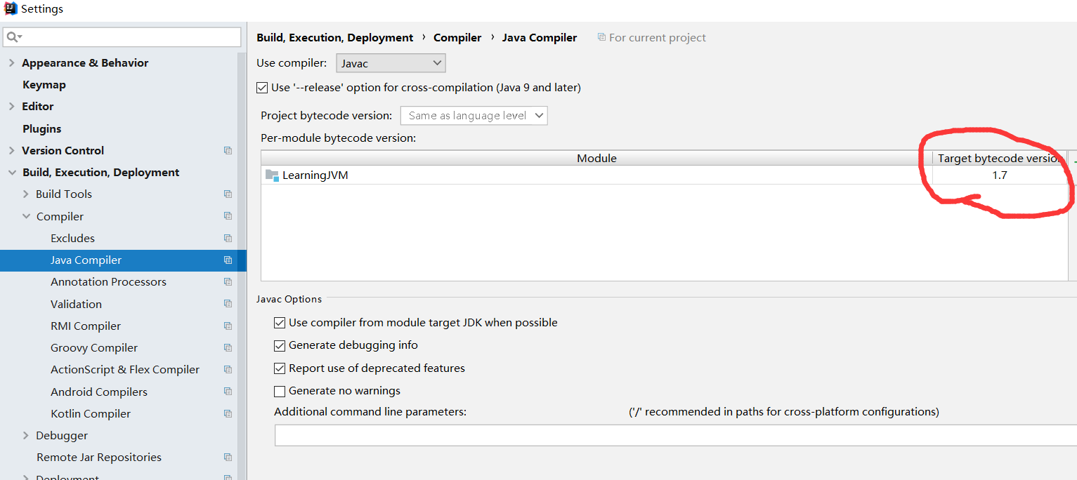Click the project-level icon beside Build Tools
This screenshot has height=480, width=1077.
[x=228, y=194]
